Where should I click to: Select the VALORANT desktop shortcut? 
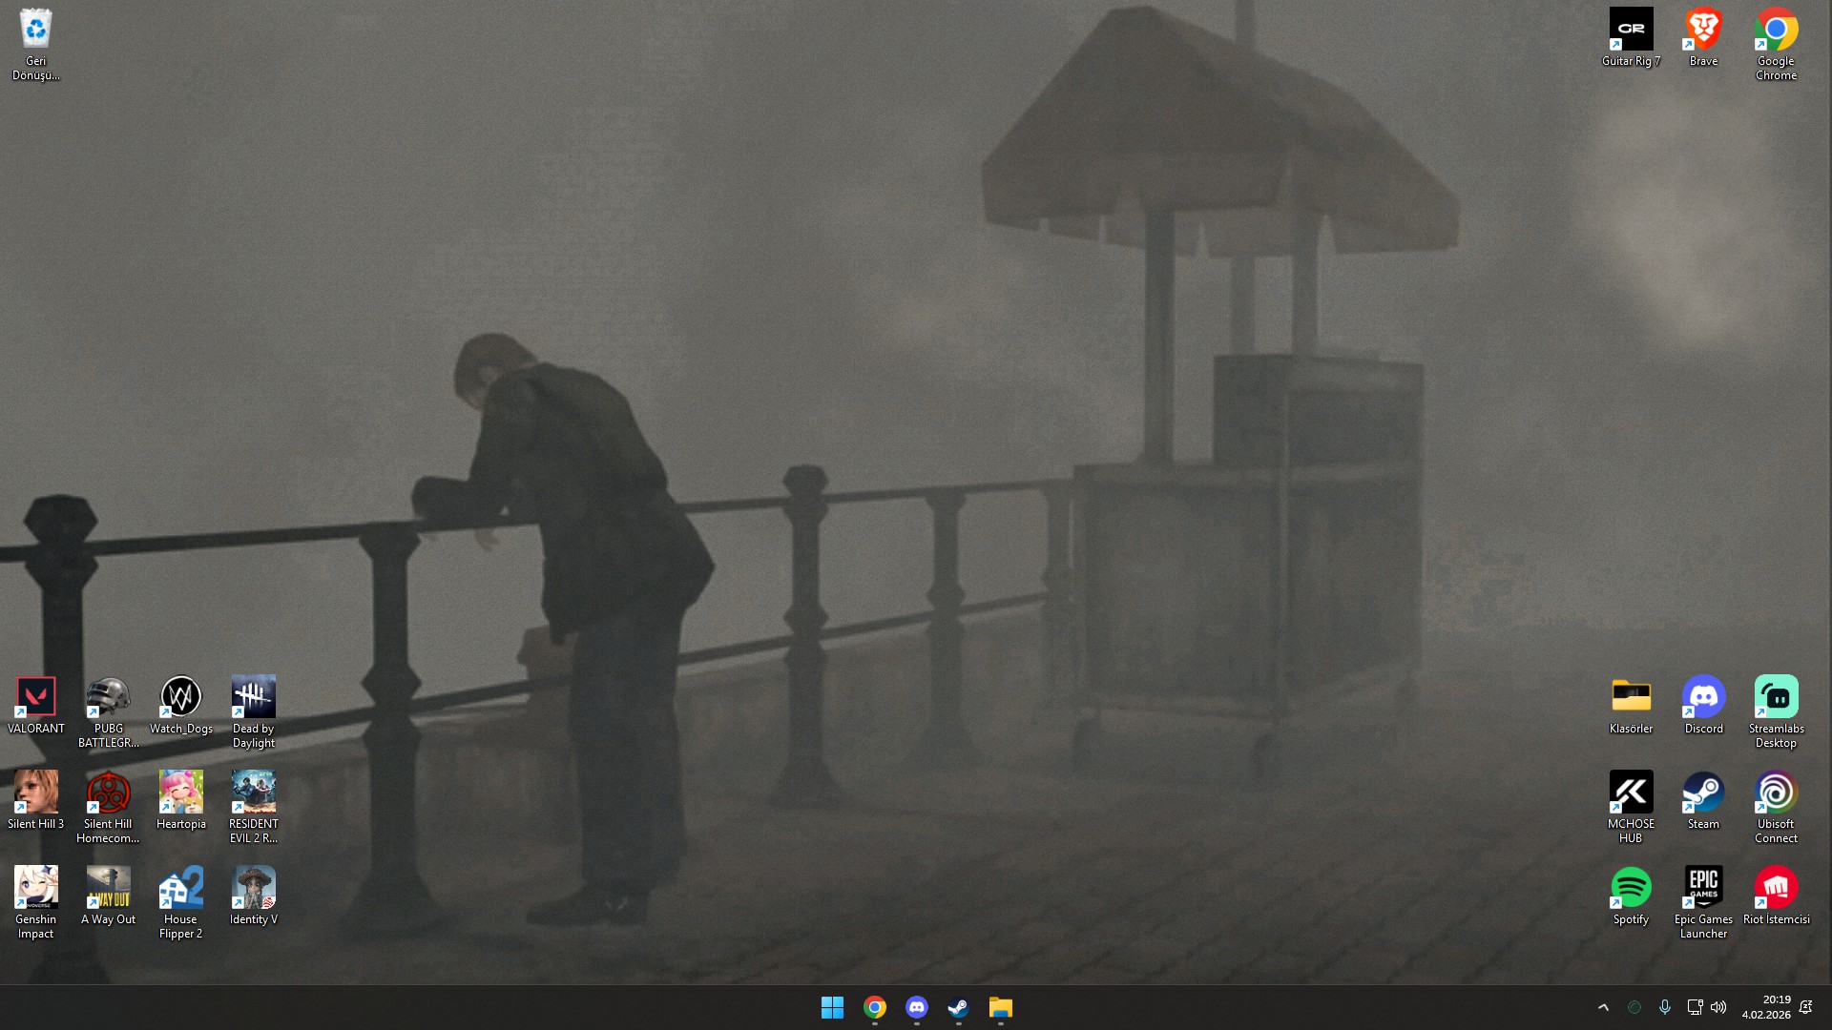click(x=36, y=698)
